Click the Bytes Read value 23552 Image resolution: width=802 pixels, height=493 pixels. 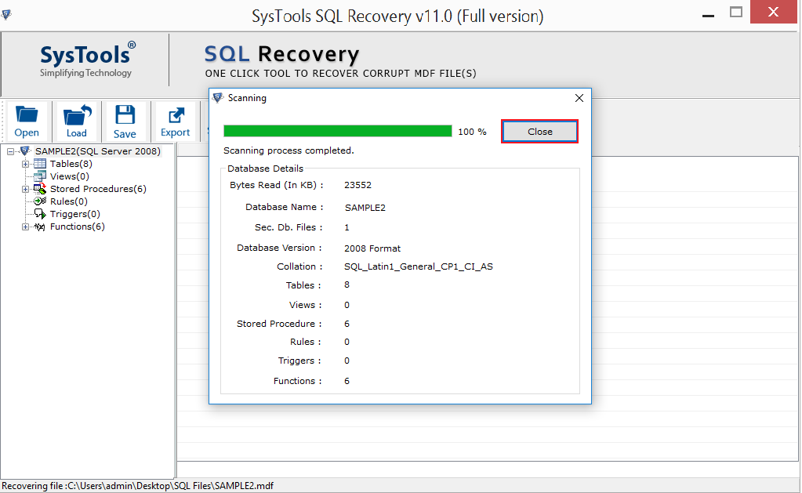pyautogui.click(x=358, y=185)
